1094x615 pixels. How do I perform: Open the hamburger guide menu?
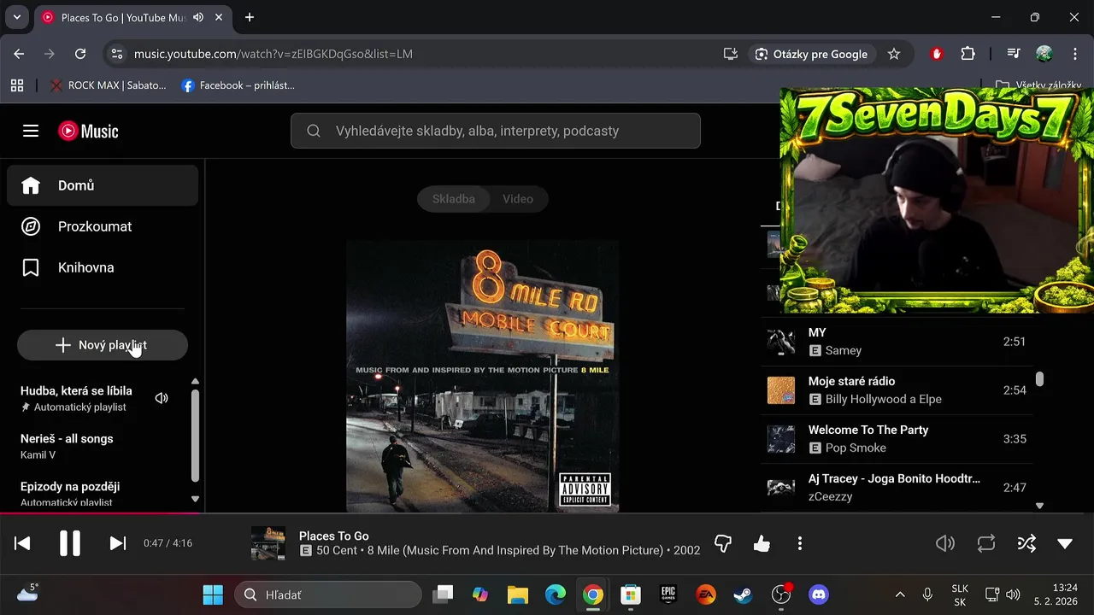click(31, 131)
